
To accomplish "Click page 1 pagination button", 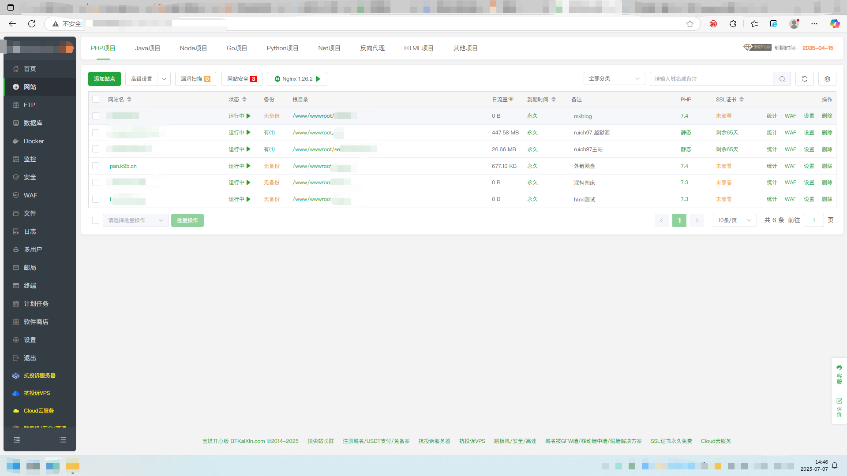I will [x=679, y=220].
